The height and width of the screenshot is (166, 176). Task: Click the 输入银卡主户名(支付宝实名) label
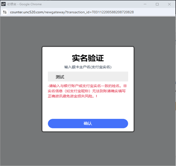[x=88, y=67]
